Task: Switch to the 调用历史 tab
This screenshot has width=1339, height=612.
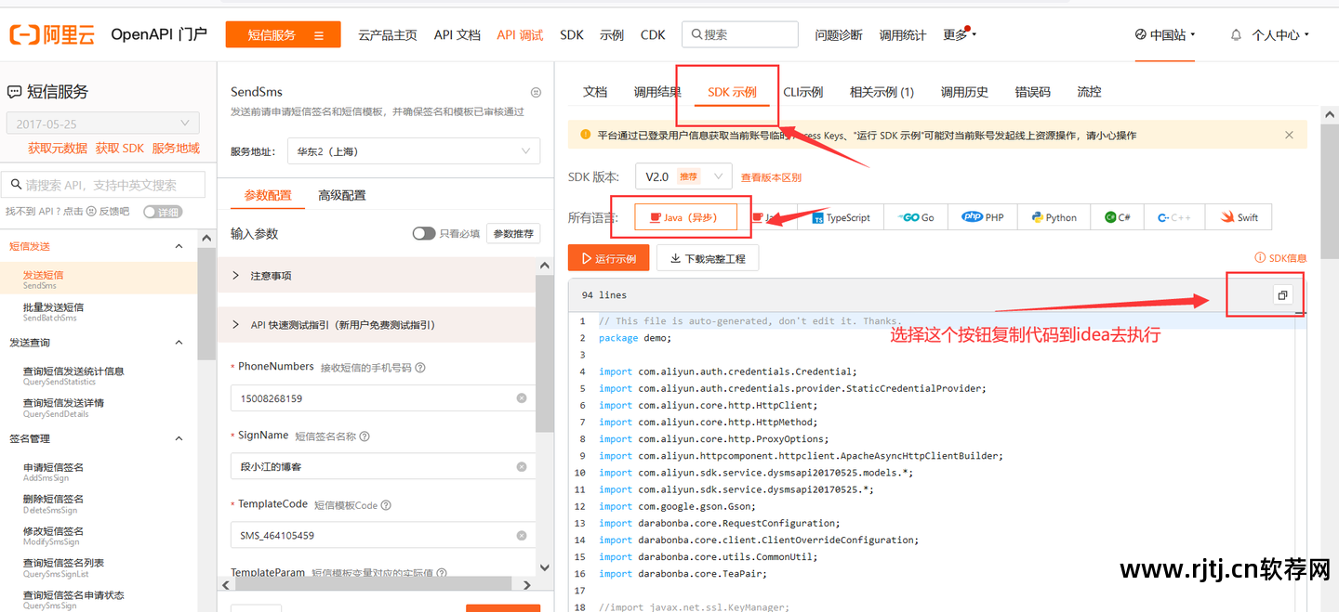Action: pyautogui.click(x=964, y=92)
